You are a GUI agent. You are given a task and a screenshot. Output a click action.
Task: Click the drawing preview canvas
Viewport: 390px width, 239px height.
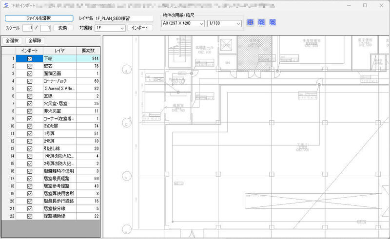[x=246, y=137]
